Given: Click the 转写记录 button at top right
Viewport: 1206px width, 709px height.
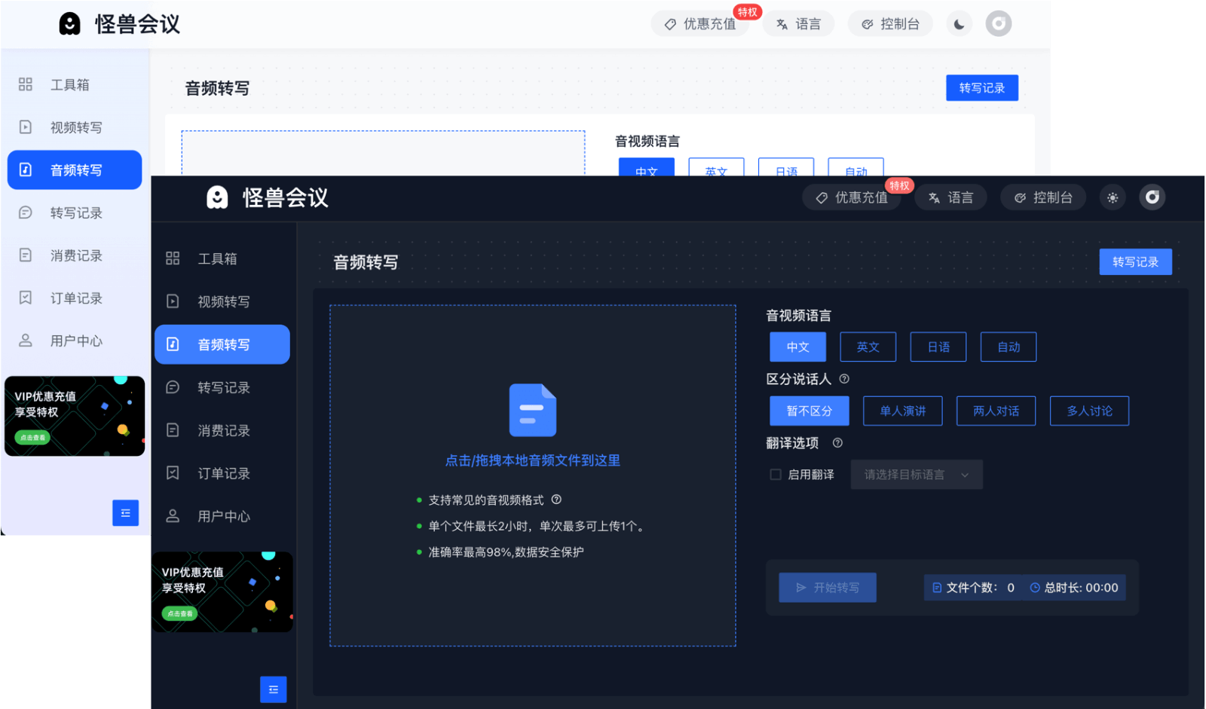Looking at the screenshot, I should tap(1135, 261).
